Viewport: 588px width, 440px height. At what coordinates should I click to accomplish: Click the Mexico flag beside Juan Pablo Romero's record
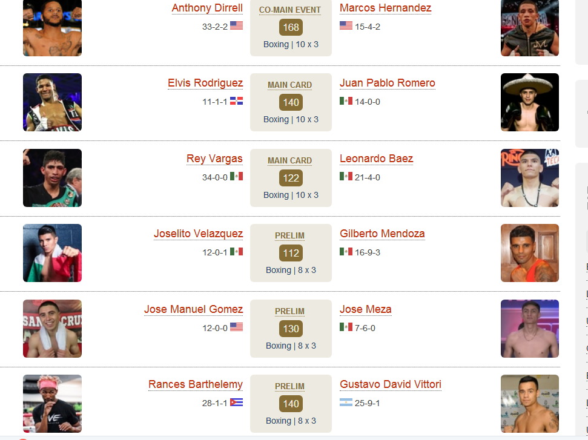click(346, 101)
